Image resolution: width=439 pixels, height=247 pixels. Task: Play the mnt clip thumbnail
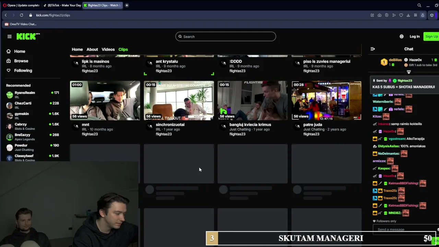[x=105, y=101]
